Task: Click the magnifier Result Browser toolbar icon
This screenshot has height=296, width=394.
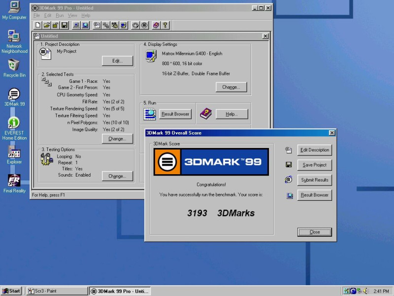Action: click(85, 25)
